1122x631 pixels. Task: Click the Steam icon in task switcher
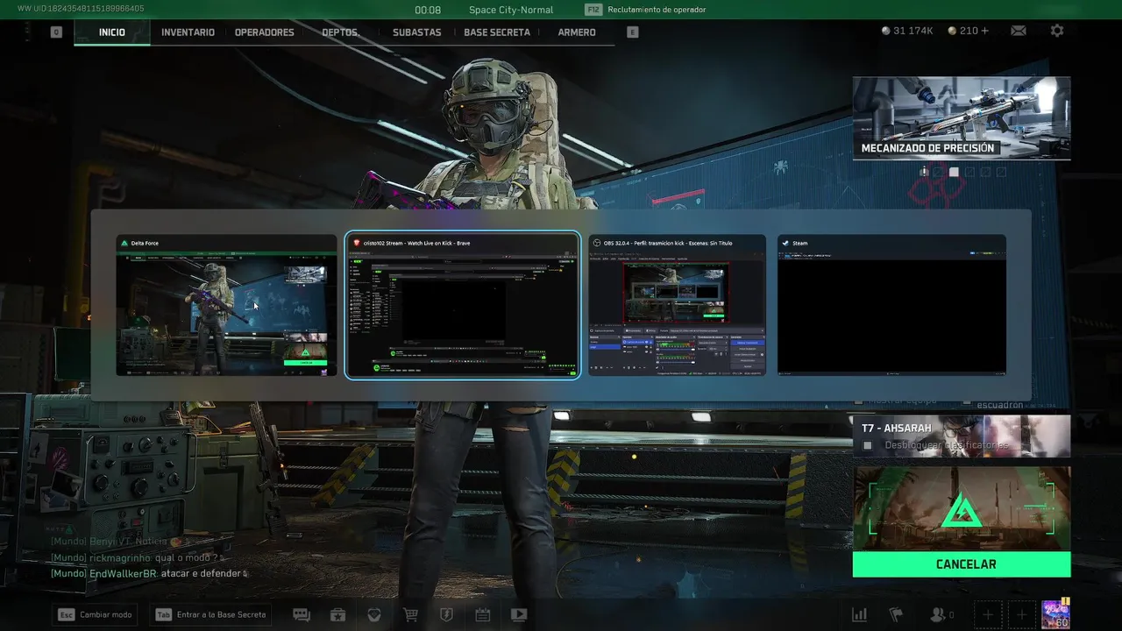coord(785,243)
